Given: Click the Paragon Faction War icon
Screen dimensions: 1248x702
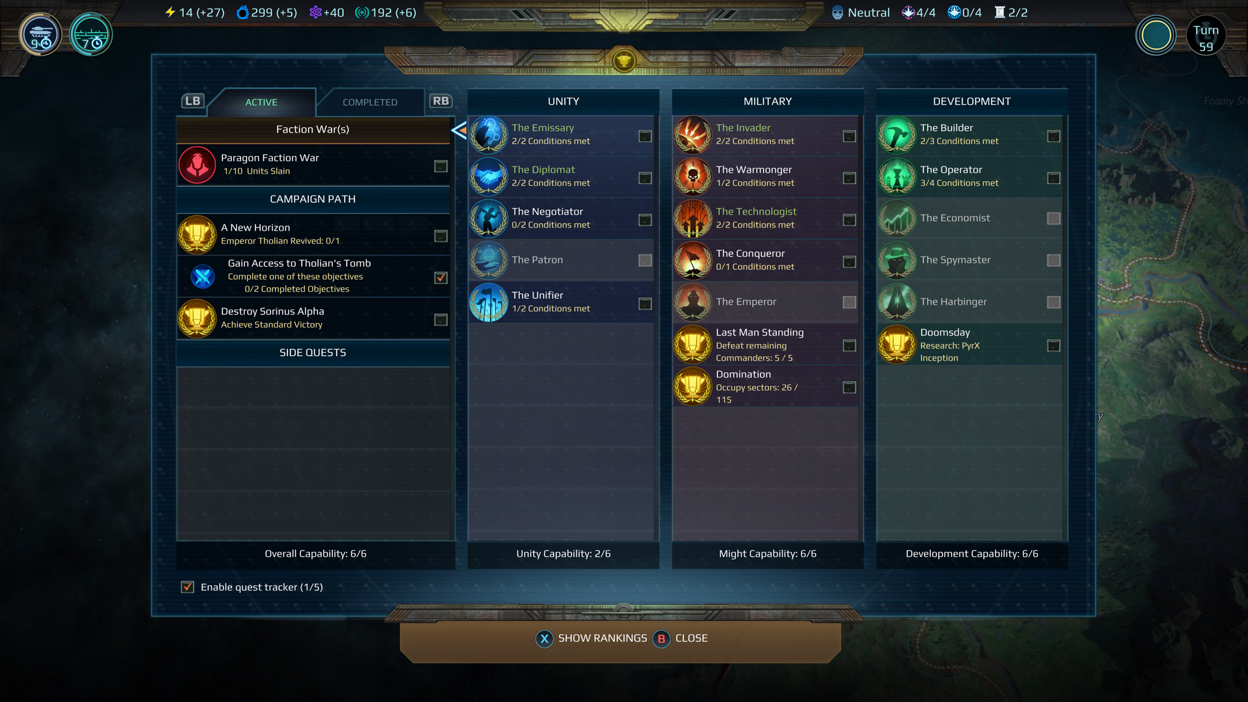Looking at the screenshot, I should 197,165.
